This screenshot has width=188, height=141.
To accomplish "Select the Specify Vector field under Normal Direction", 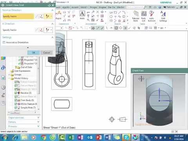I will tap(18, 16).
